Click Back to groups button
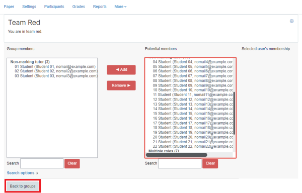302x193 pixels. (23, 186)
